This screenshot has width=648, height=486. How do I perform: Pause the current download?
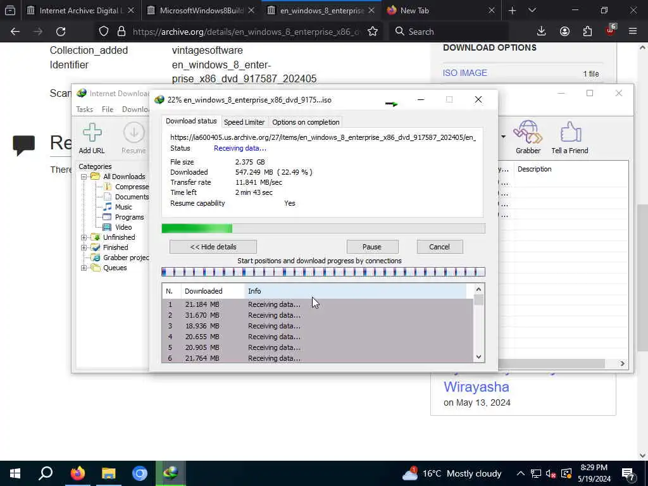tap(372, 247)
